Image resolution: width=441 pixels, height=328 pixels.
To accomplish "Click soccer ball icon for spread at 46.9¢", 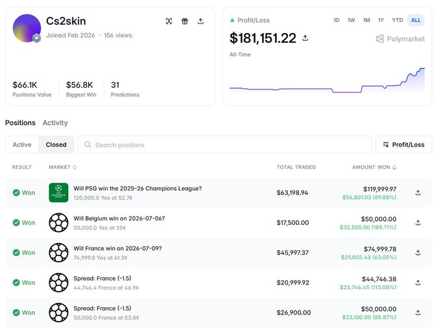I will coord(58,283).
